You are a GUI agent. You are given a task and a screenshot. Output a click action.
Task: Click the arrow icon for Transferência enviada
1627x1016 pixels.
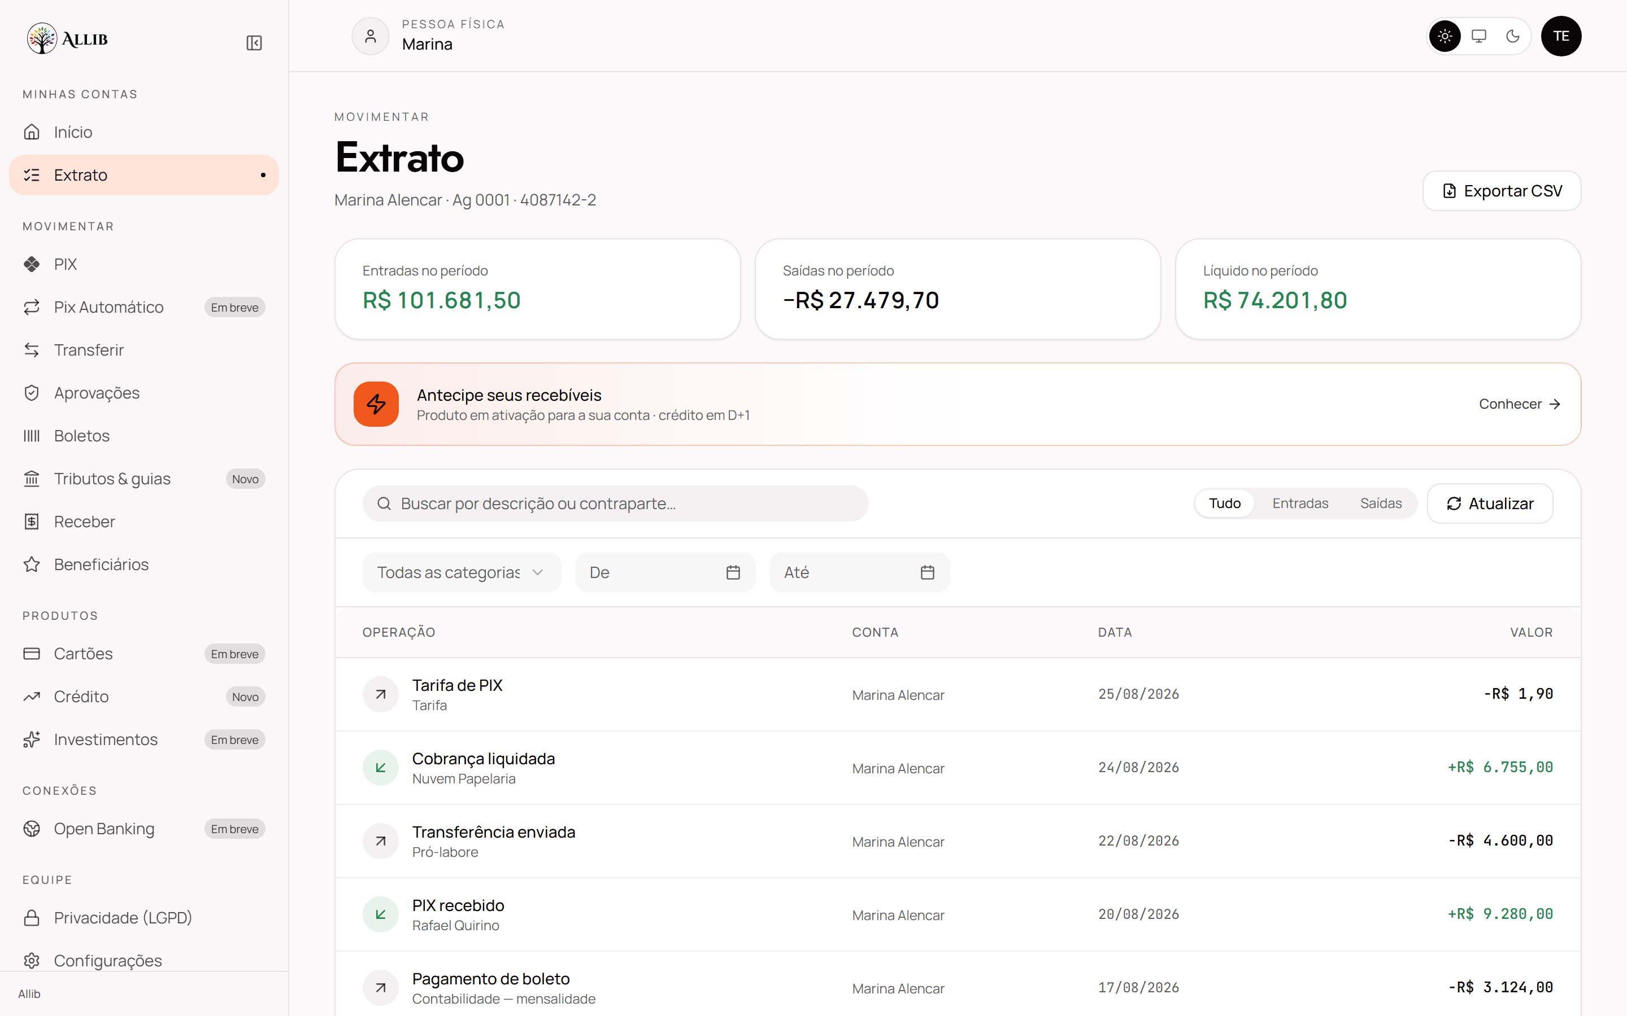[381, 840]
